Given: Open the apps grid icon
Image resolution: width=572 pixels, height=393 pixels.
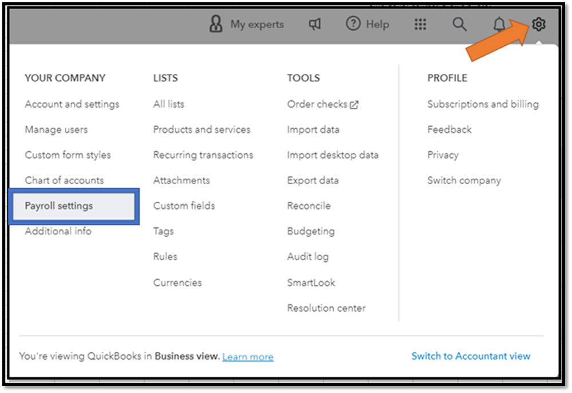Looking at the screenshot, I should [420, 24].
